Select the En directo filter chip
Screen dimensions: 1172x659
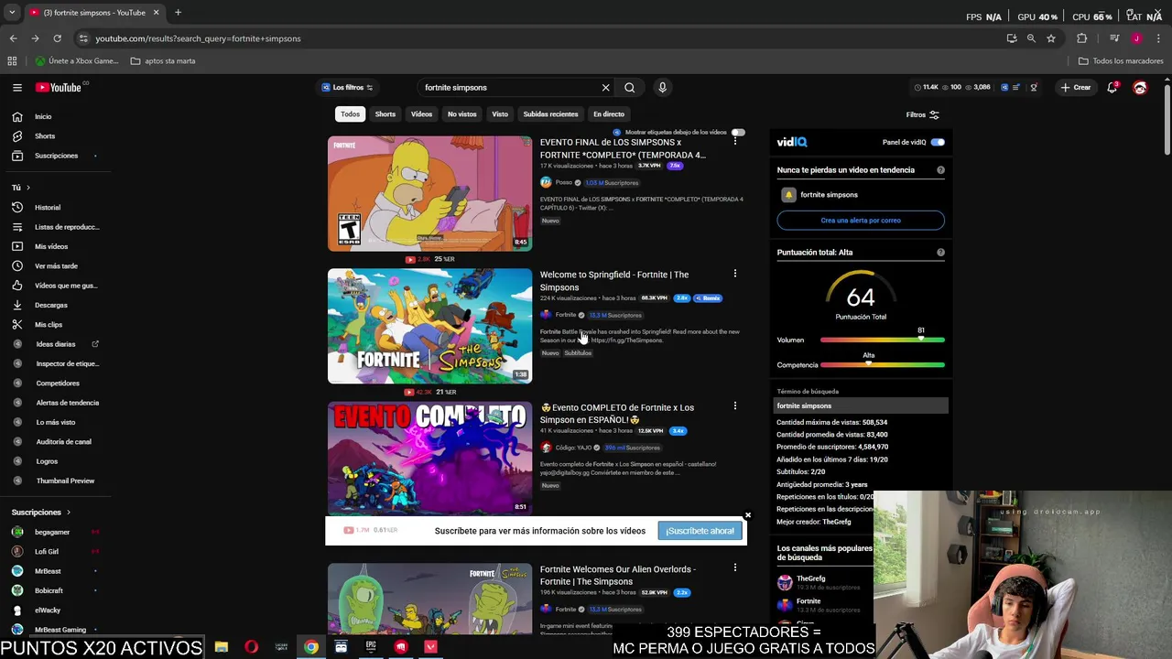(x=609, y=114)
